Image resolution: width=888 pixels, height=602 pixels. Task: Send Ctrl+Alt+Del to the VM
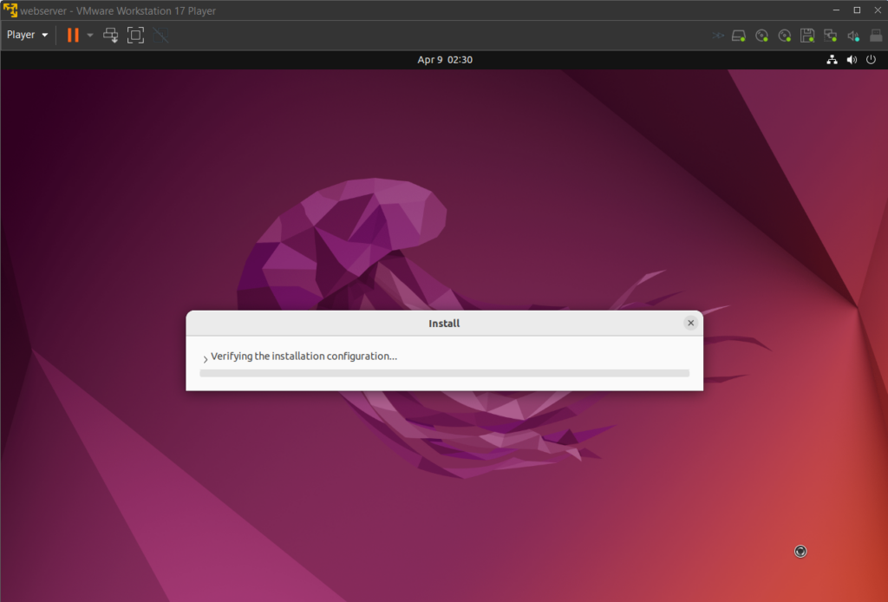110,35
